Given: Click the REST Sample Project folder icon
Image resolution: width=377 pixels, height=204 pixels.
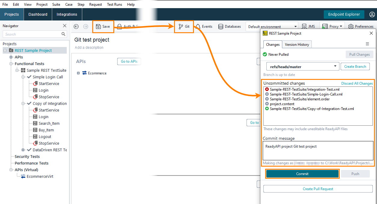Looking at the screenshot, I should click(x=11, y=50).
